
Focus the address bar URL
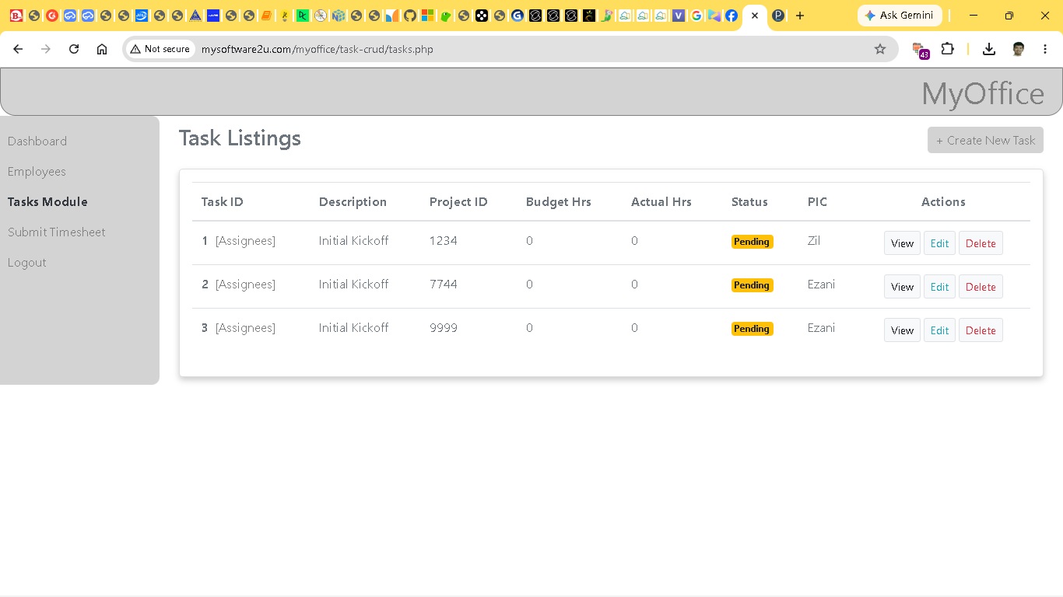(317, 49)
